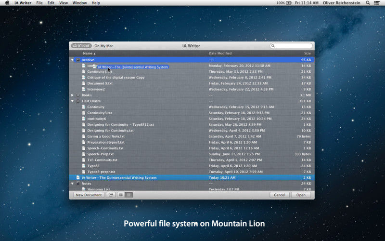Open the Edit menu
This screenshot has width=385, height=241.
click(x=51, y=3)
